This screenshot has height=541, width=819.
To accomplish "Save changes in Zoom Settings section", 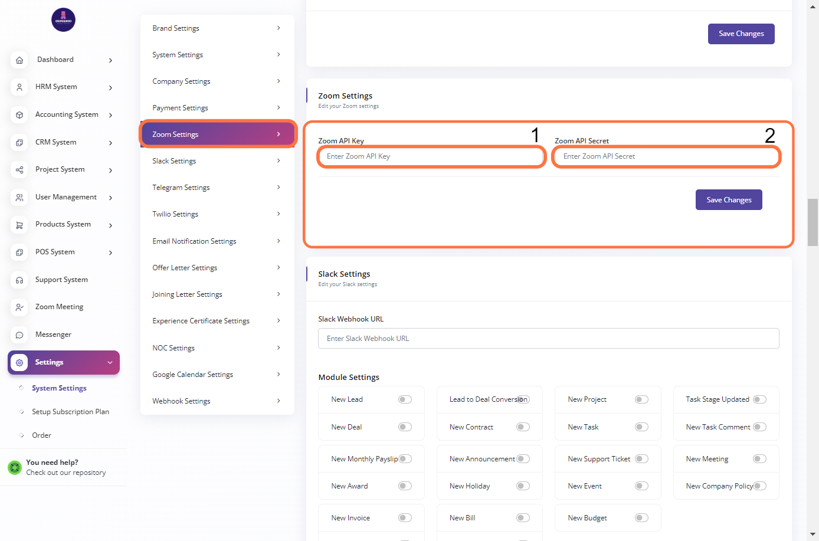I will (x=729, y=200).
